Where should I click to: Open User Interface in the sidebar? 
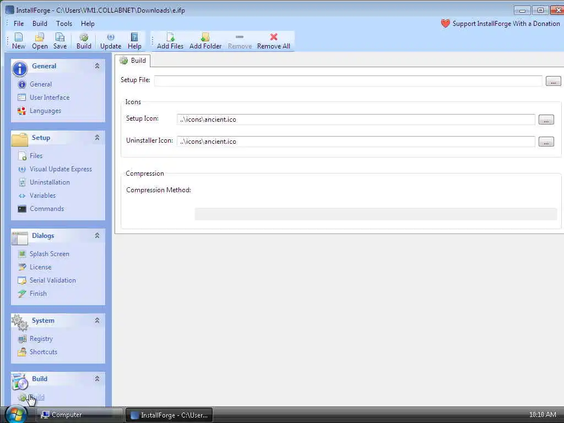pyautogui.click(x=44, y=97)
